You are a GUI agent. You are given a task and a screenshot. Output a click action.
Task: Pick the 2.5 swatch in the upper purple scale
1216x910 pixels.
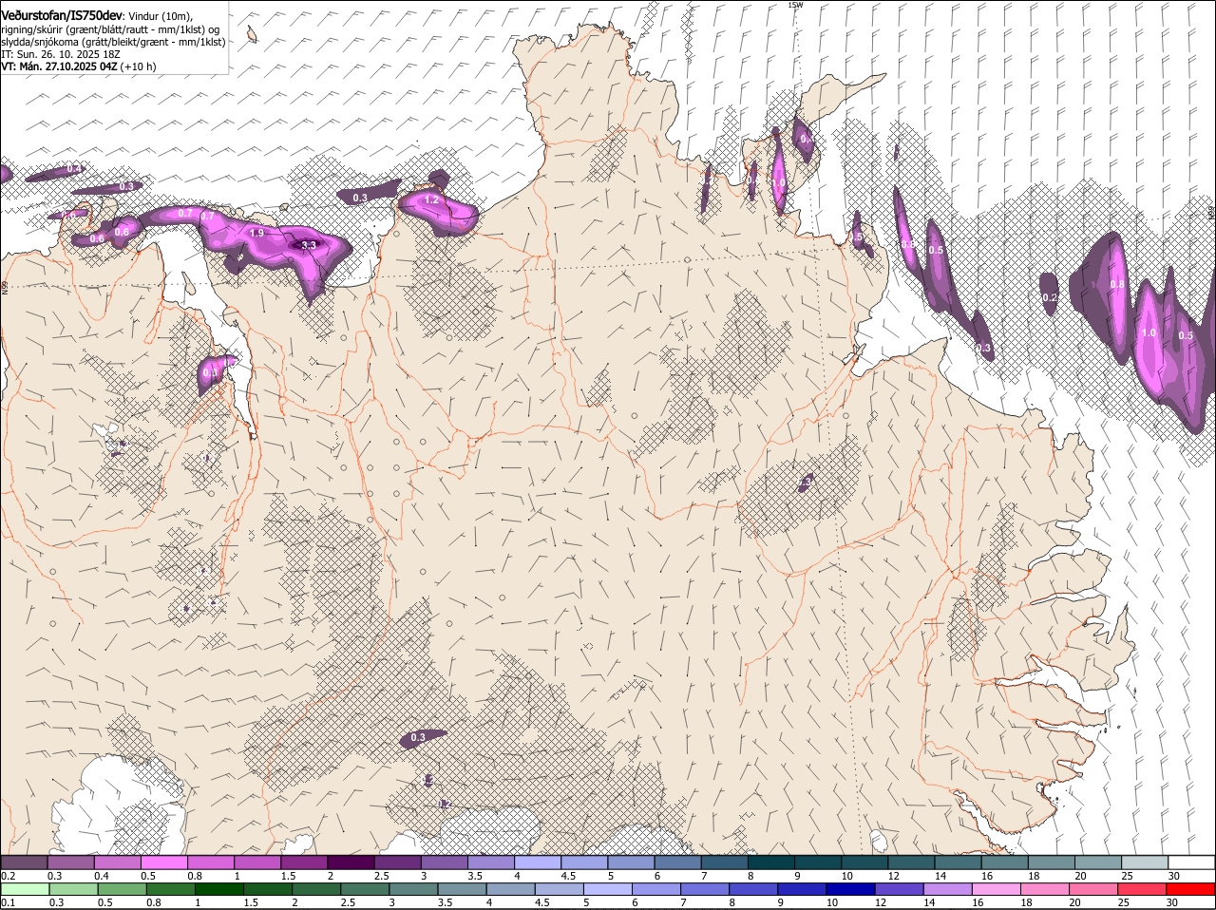[x=397, y=862]
